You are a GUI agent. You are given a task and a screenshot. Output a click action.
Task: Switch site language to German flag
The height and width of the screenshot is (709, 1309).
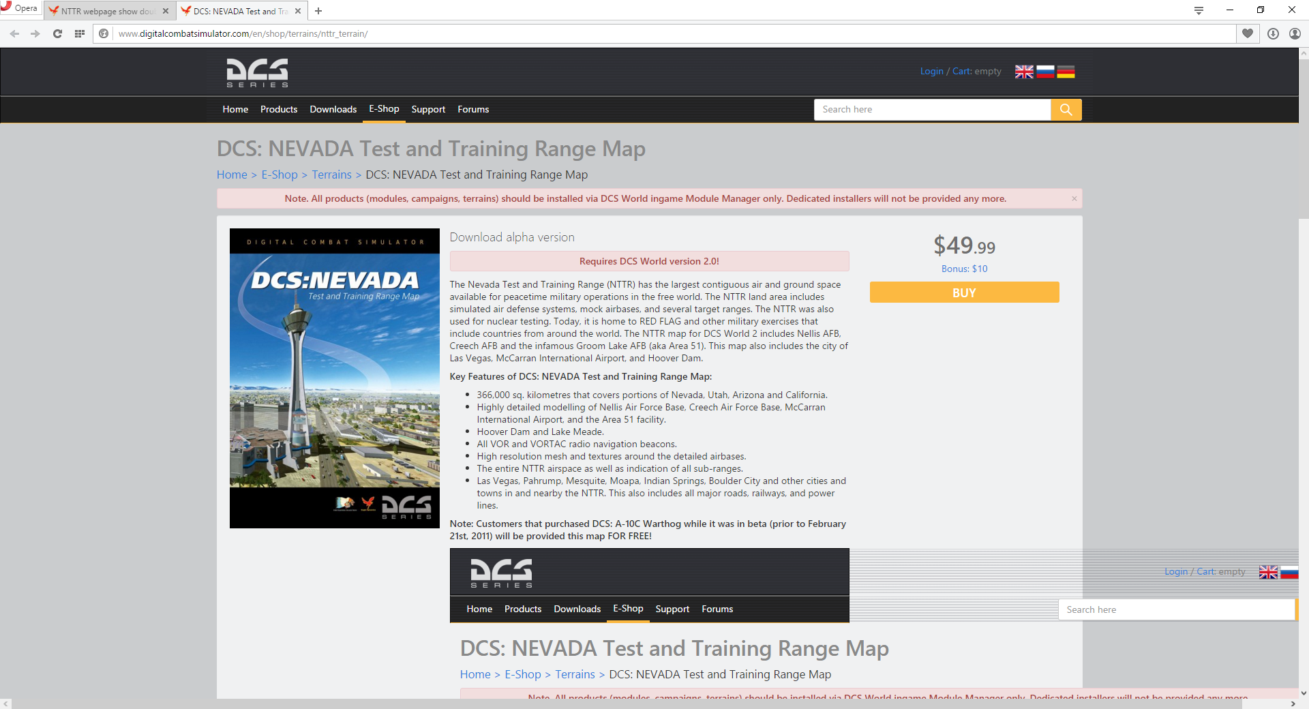(1066, 72)
